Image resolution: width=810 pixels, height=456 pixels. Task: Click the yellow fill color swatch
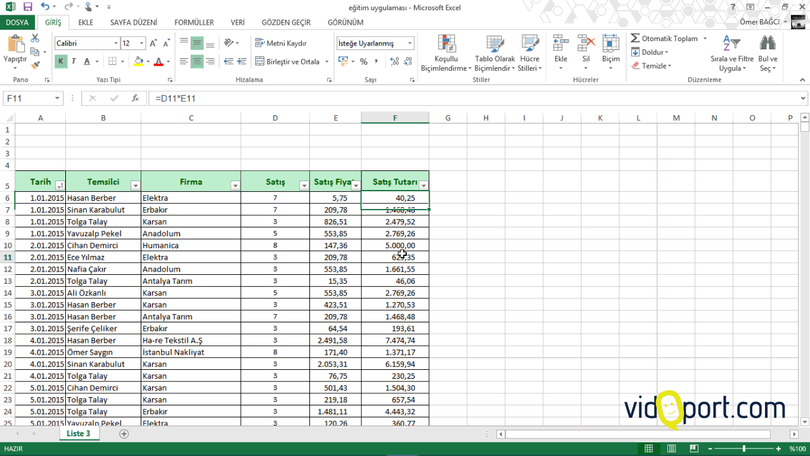(x=139, y=61)
